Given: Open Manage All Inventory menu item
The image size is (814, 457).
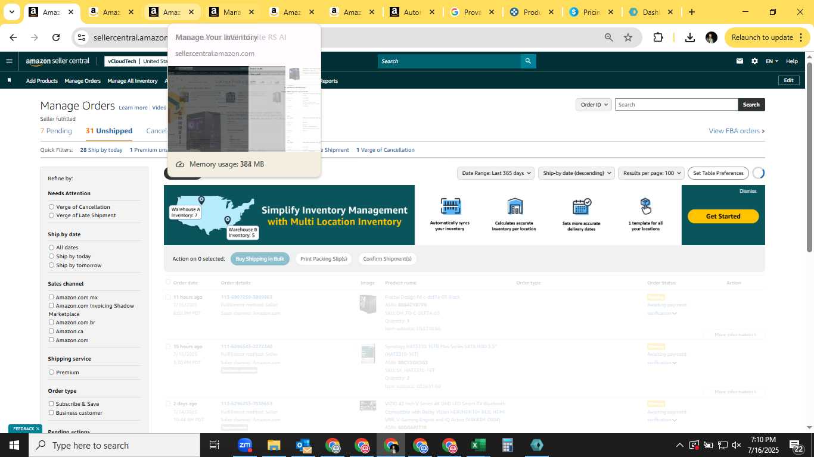Looking at the screenshot, I should [132, 81].
